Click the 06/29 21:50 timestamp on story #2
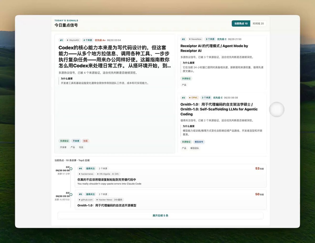315x243 pixels. point(234,39)
